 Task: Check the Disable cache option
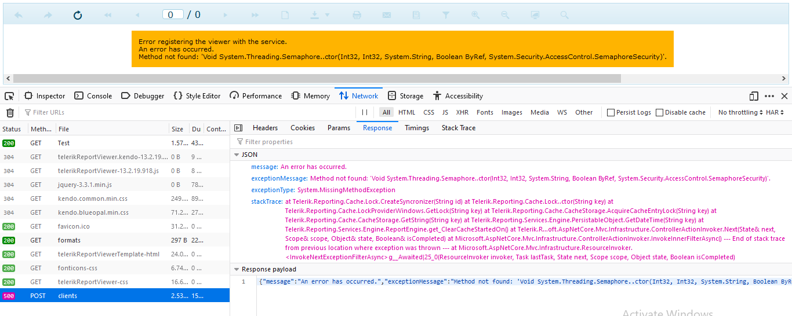[659, 113]
